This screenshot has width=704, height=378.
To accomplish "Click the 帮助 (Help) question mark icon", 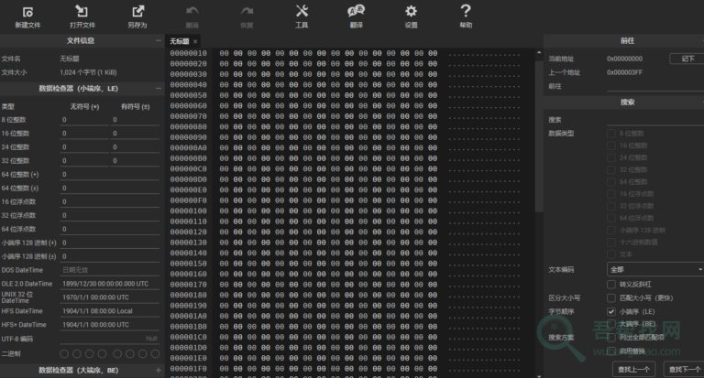I will [466, 12].
